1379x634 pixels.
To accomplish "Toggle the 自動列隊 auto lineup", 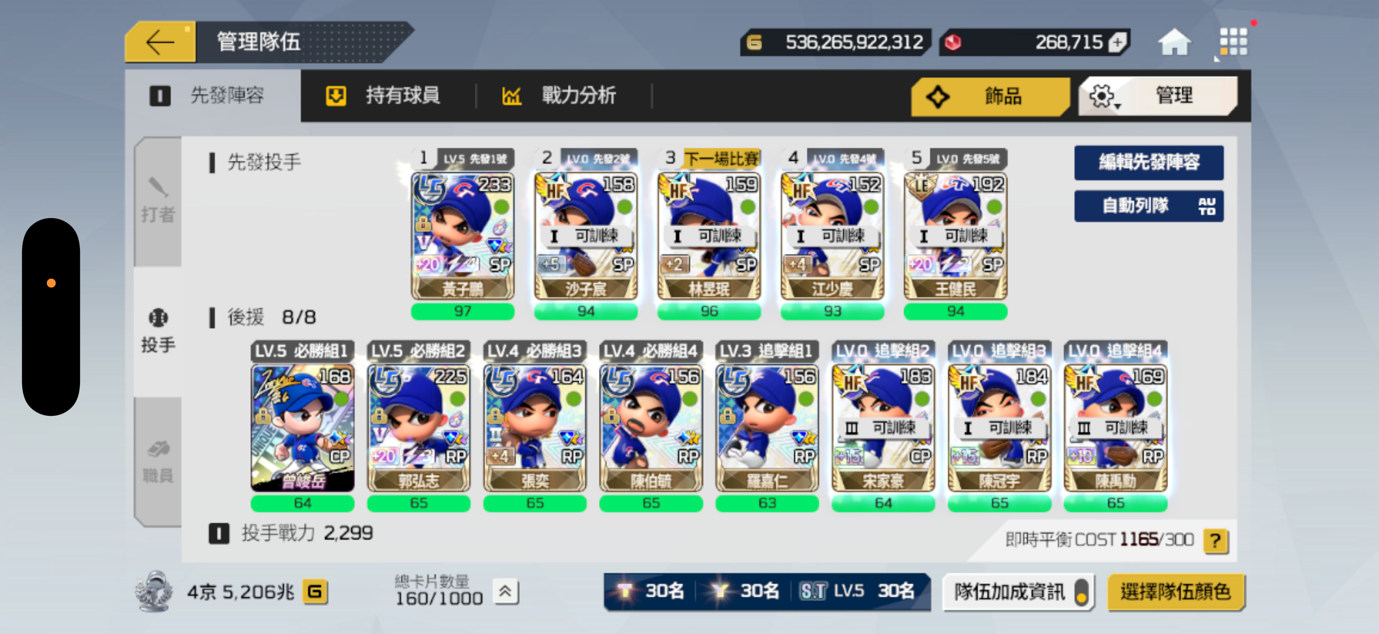I will pos(1148,206).
